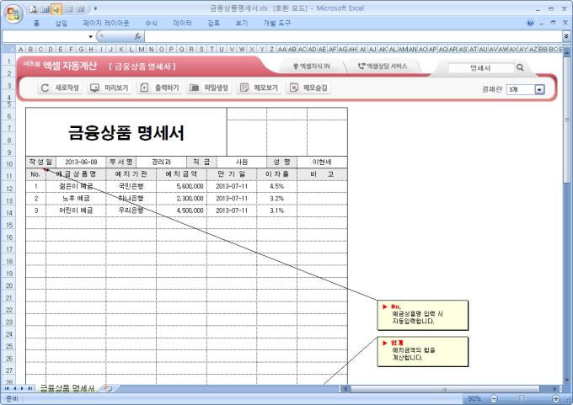Select the date cell 2013-06-08
Screen dimensions: 573x405
(81, 163)
